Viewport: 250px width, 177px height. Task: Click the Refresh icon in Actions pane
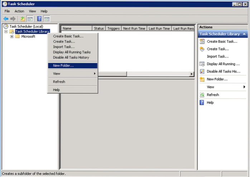[202, 95]
